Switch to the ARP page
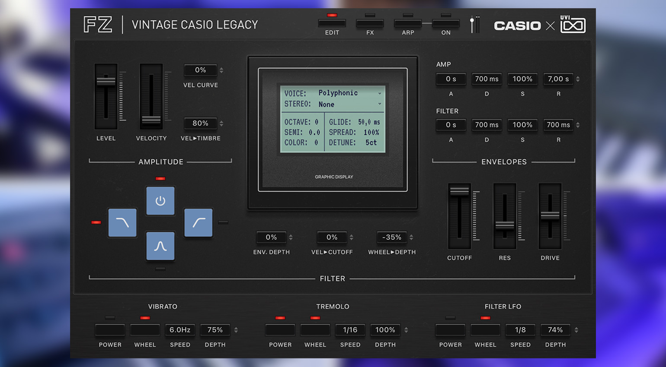 pos(408,23)
